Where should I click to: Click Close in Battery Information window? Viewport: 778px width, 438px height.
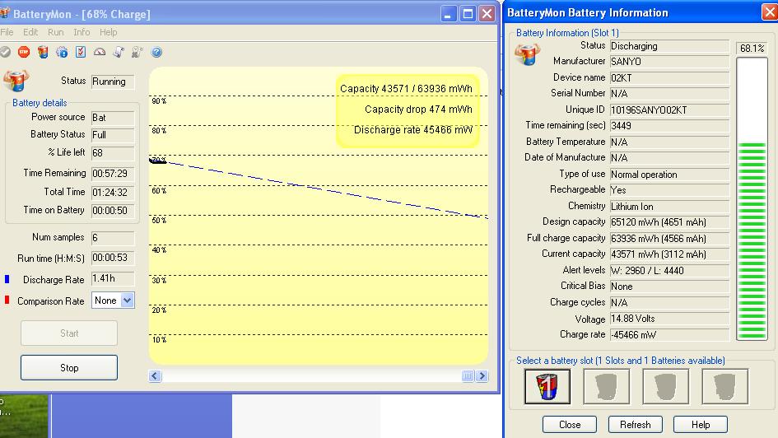[x=569, y=425]
